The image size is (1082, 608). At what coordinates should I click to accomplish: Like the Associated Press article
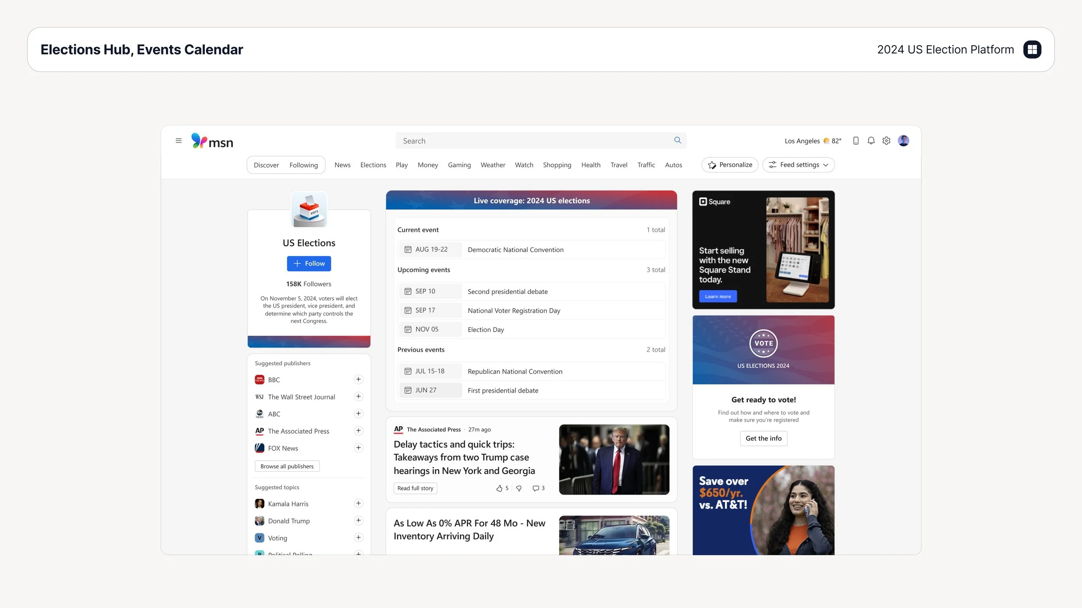(499, 488)
